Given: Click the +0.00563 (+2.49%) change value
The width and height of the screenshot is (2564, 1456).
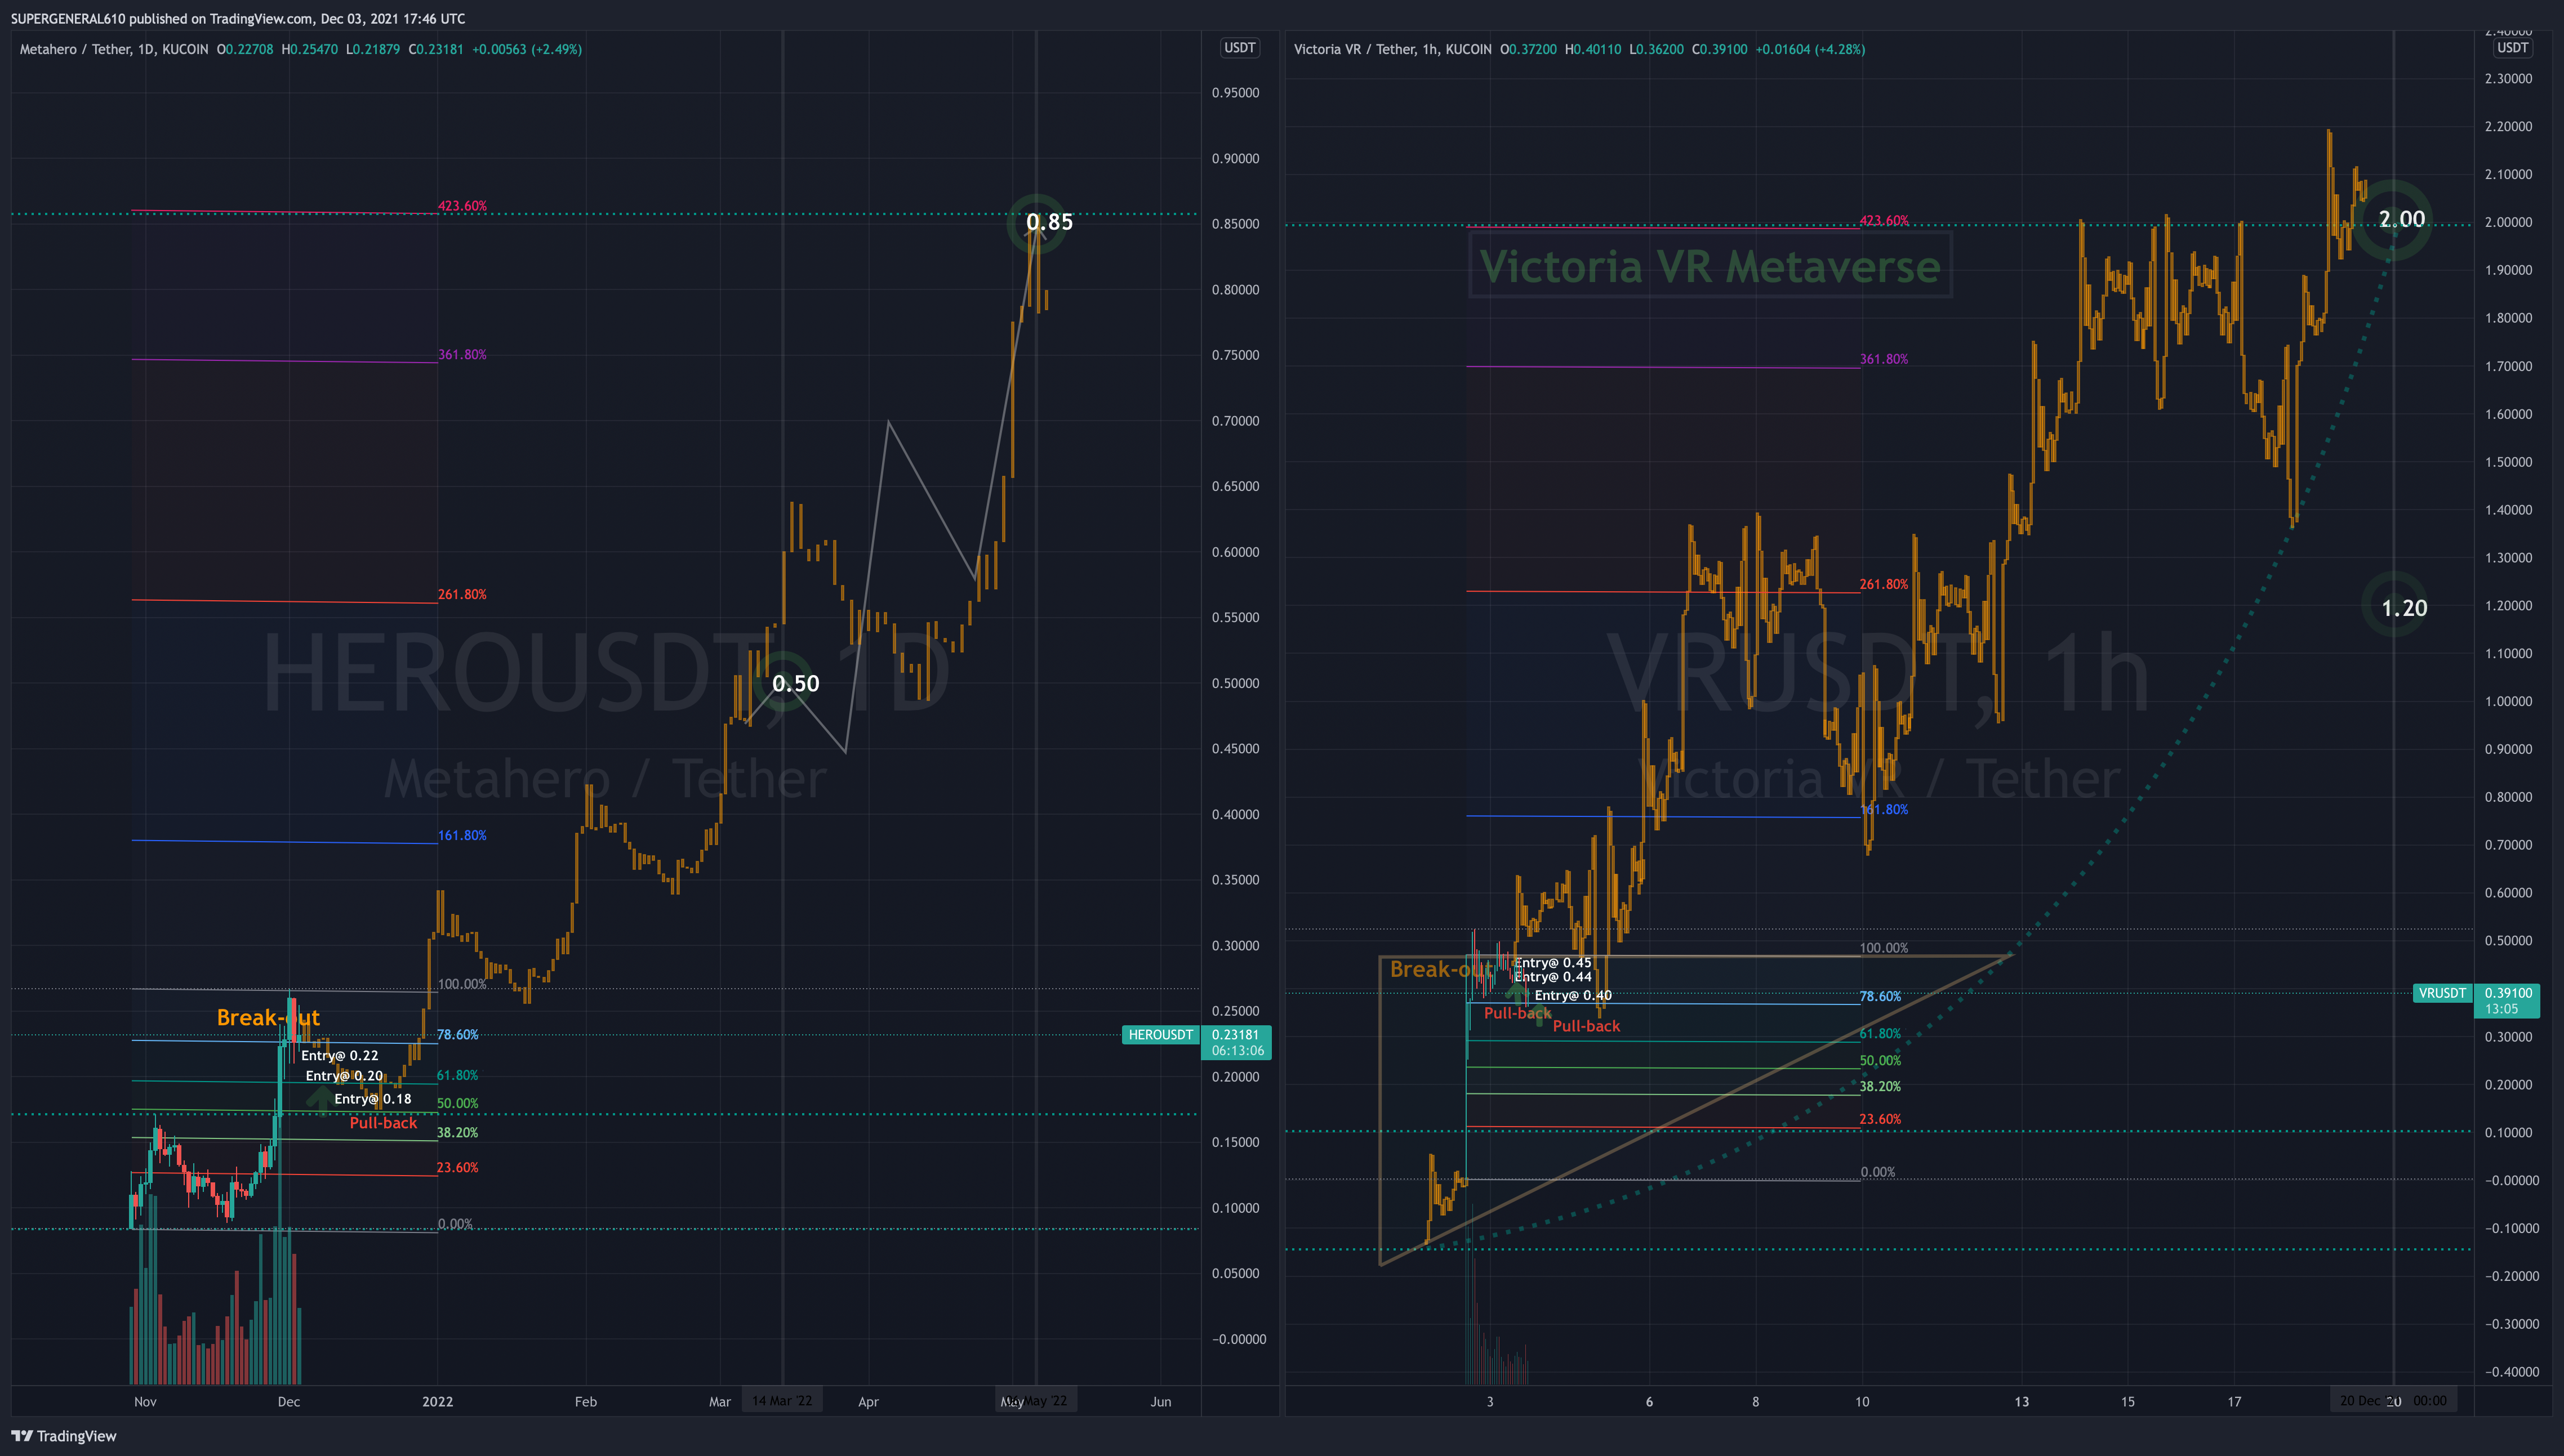Looking at the screenshot, I should pyautogui.click(x=526, y=49).
